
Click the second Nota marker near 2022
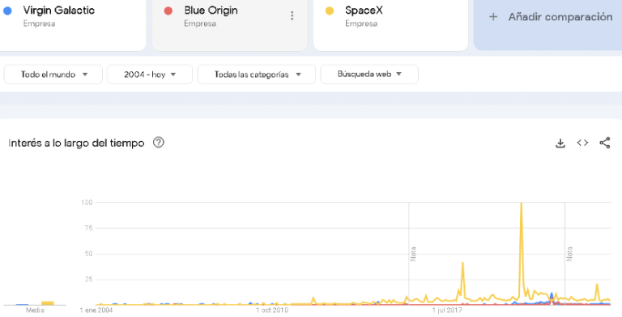[569, 254]
